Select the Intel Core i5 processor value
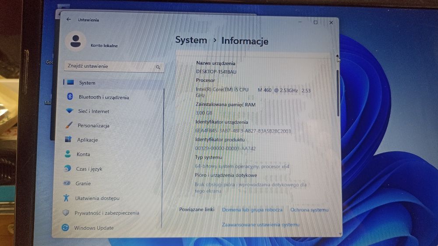 [x=253, y=93]
